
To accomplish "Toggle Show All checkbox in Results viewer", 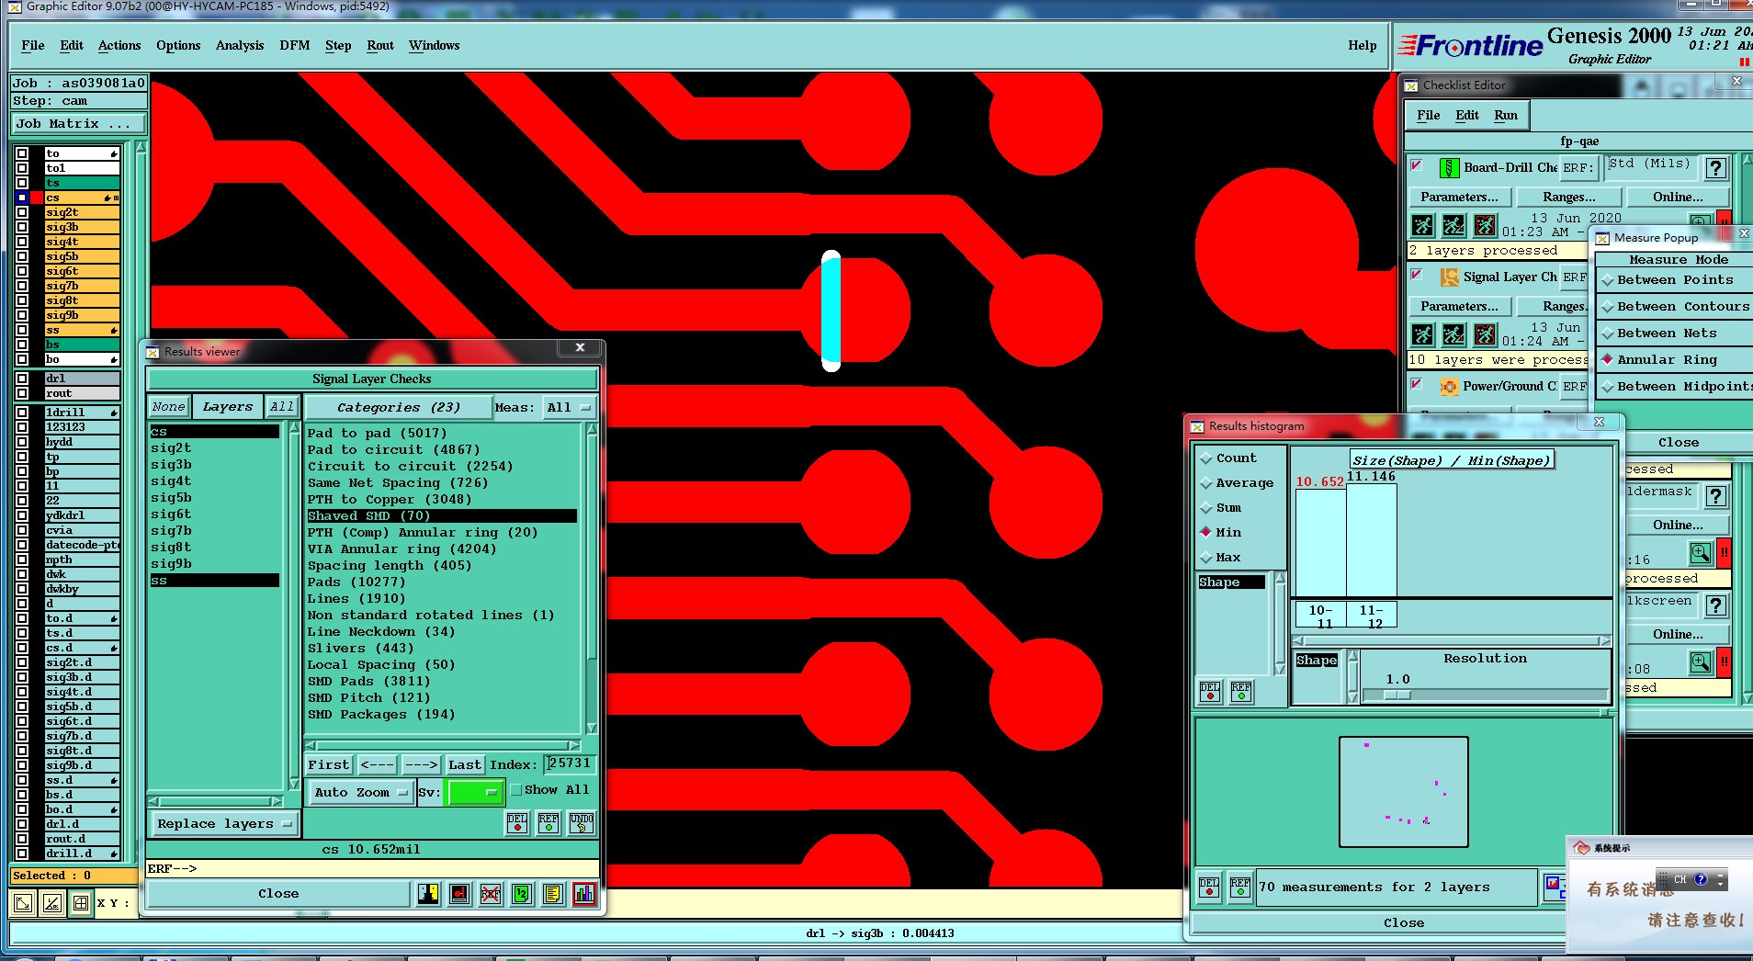I will click(x=516, y=789).
